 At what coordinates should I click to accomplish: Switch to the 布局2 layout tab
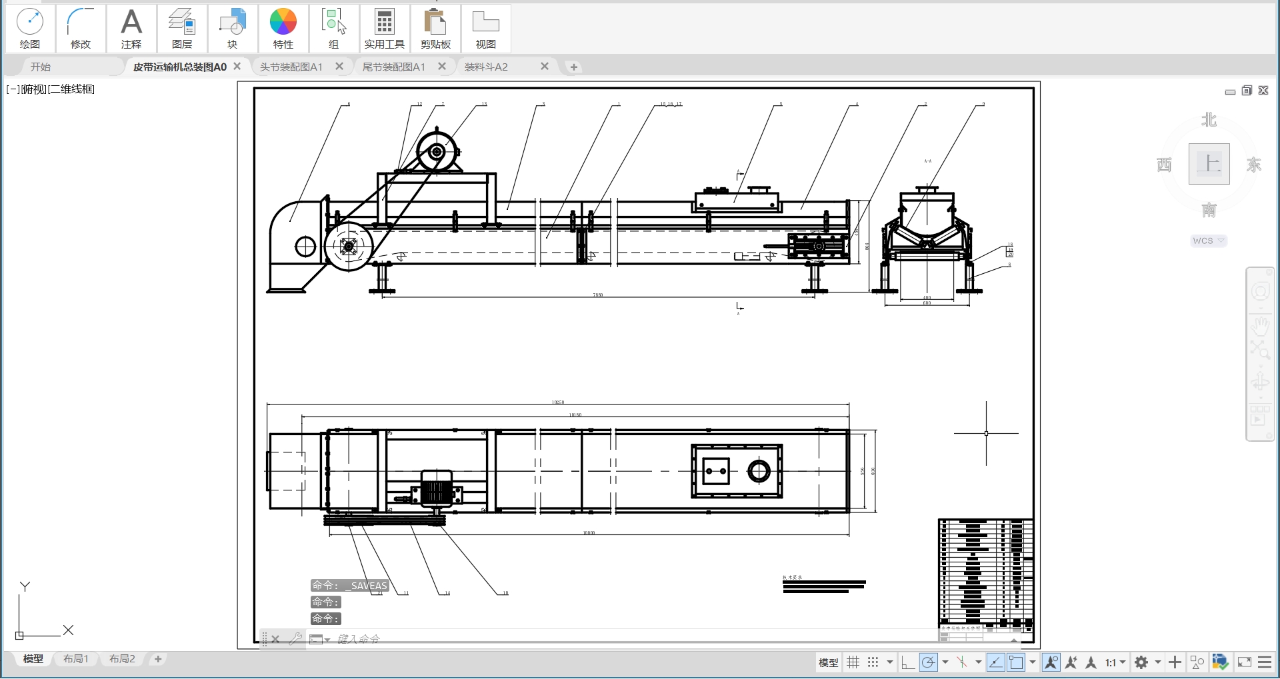pos(122,658)
